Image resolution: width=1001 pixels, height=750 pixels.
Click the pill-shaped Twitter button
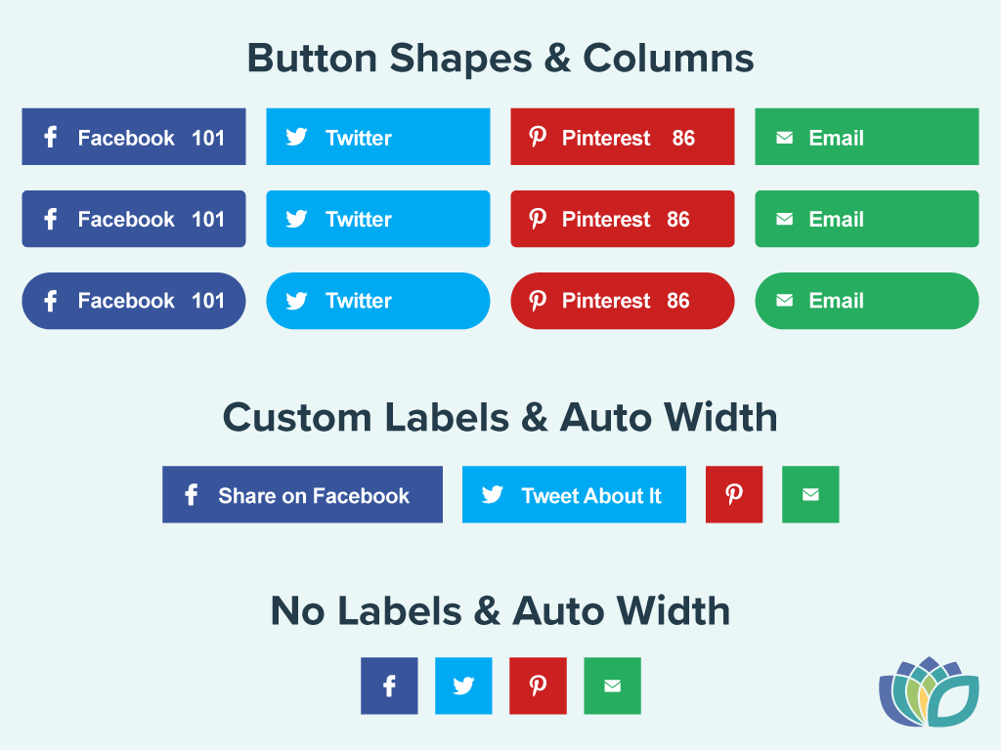378,301
